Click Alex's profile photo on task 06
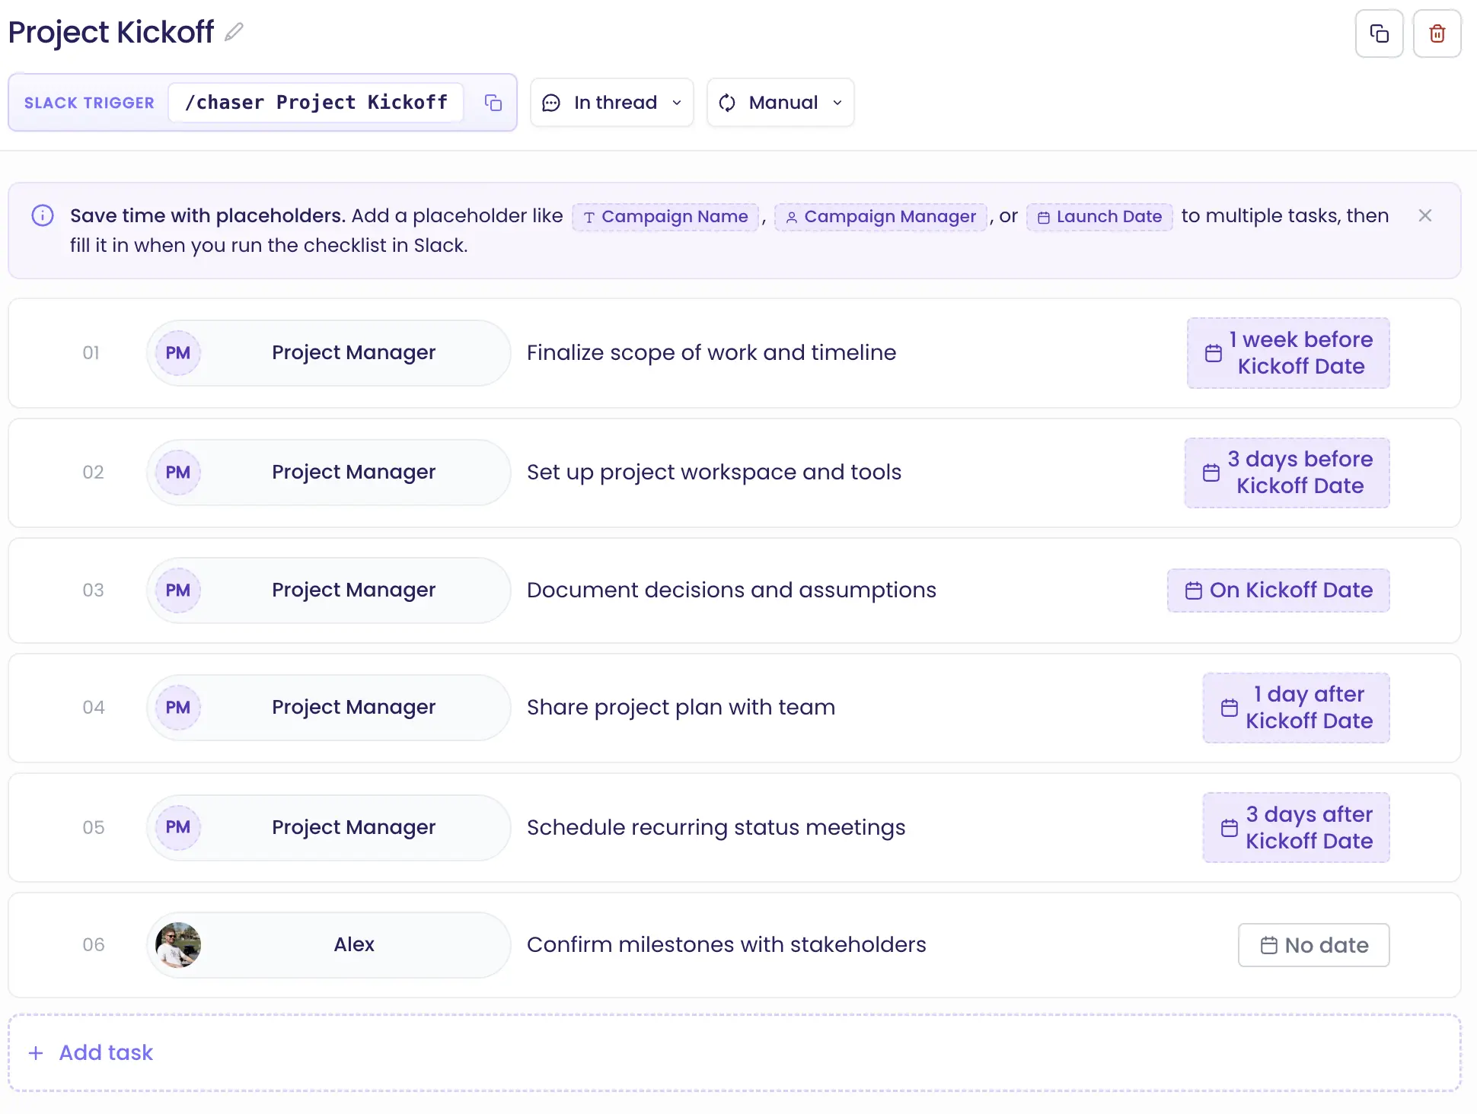 (x=178, y=945)
